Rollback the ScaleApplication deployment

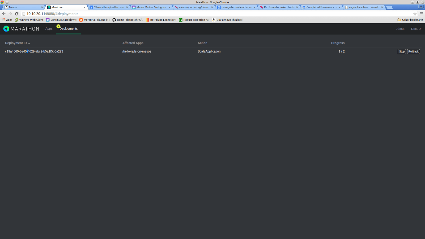tap(413, 52)
